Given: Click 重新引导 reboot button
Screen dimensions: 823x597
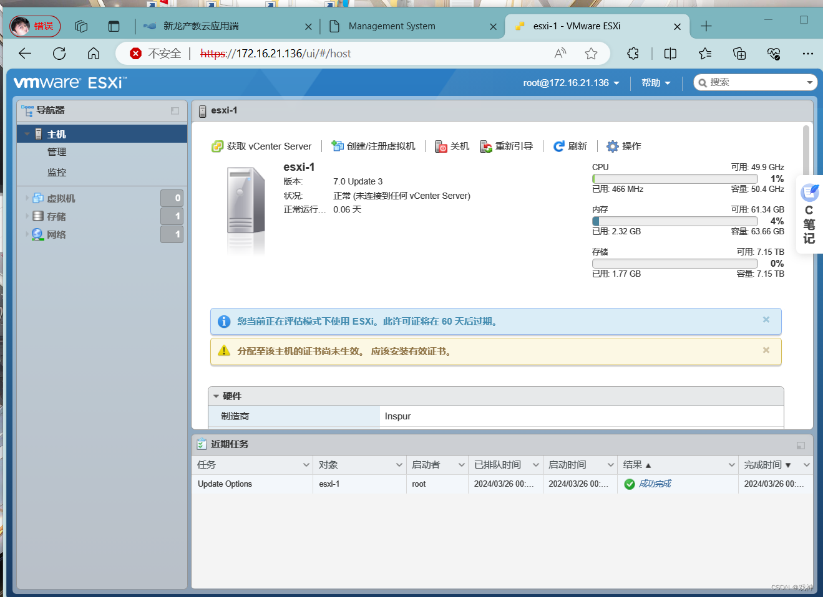Looking at the screenshot, I should tap(506, 146).
